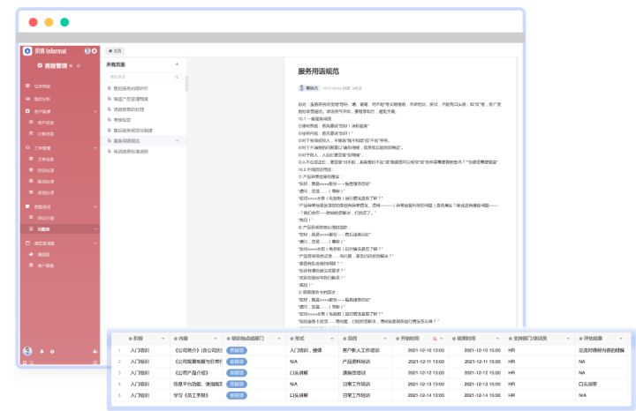Open the 培训地点或部门 column dropdown arrow

point(279,339)
